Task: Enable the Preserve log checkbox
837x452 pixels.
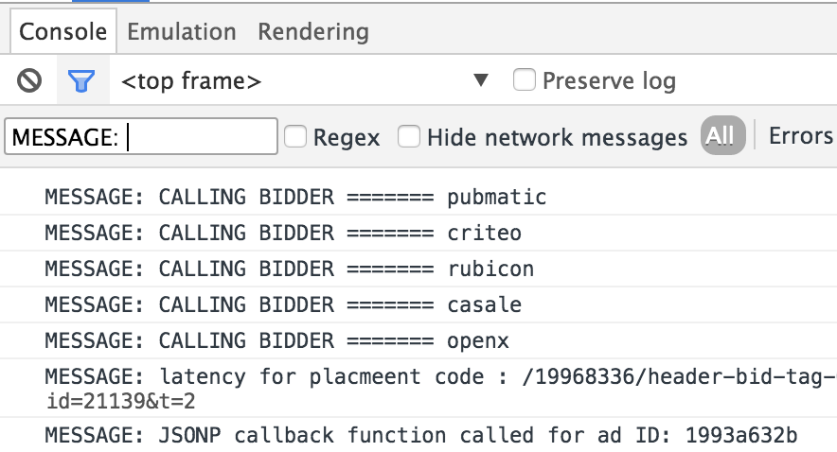Action: 525,80
